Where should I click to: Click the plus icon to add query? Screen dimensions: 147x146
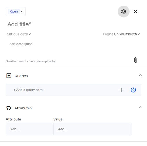coord(121,90)
